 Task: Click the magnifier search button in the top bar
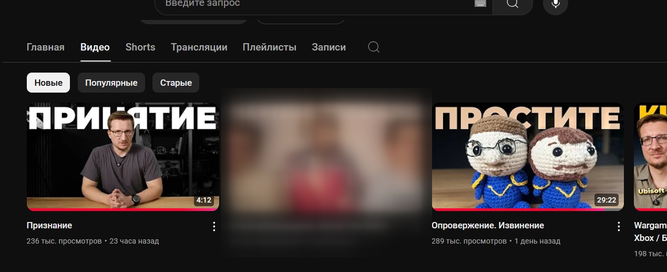click(512, 4)
